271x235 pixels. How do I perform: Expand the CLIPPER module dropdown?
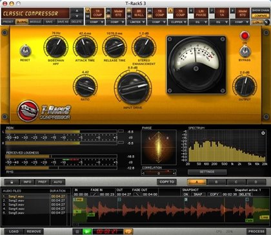(178, 22)
